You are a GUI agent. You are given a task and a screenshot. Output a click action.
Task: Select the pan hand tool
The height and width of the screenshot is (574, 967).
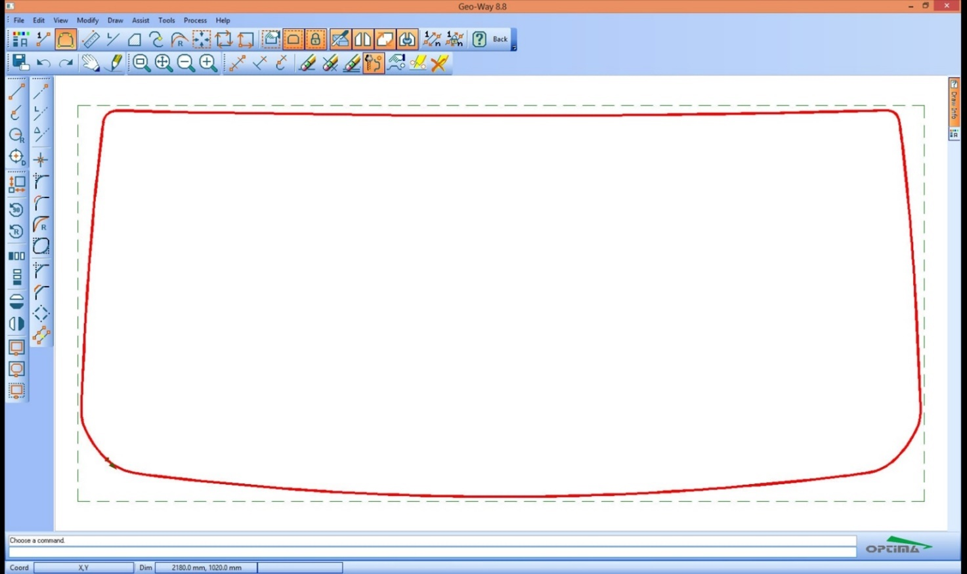(91, 63)
